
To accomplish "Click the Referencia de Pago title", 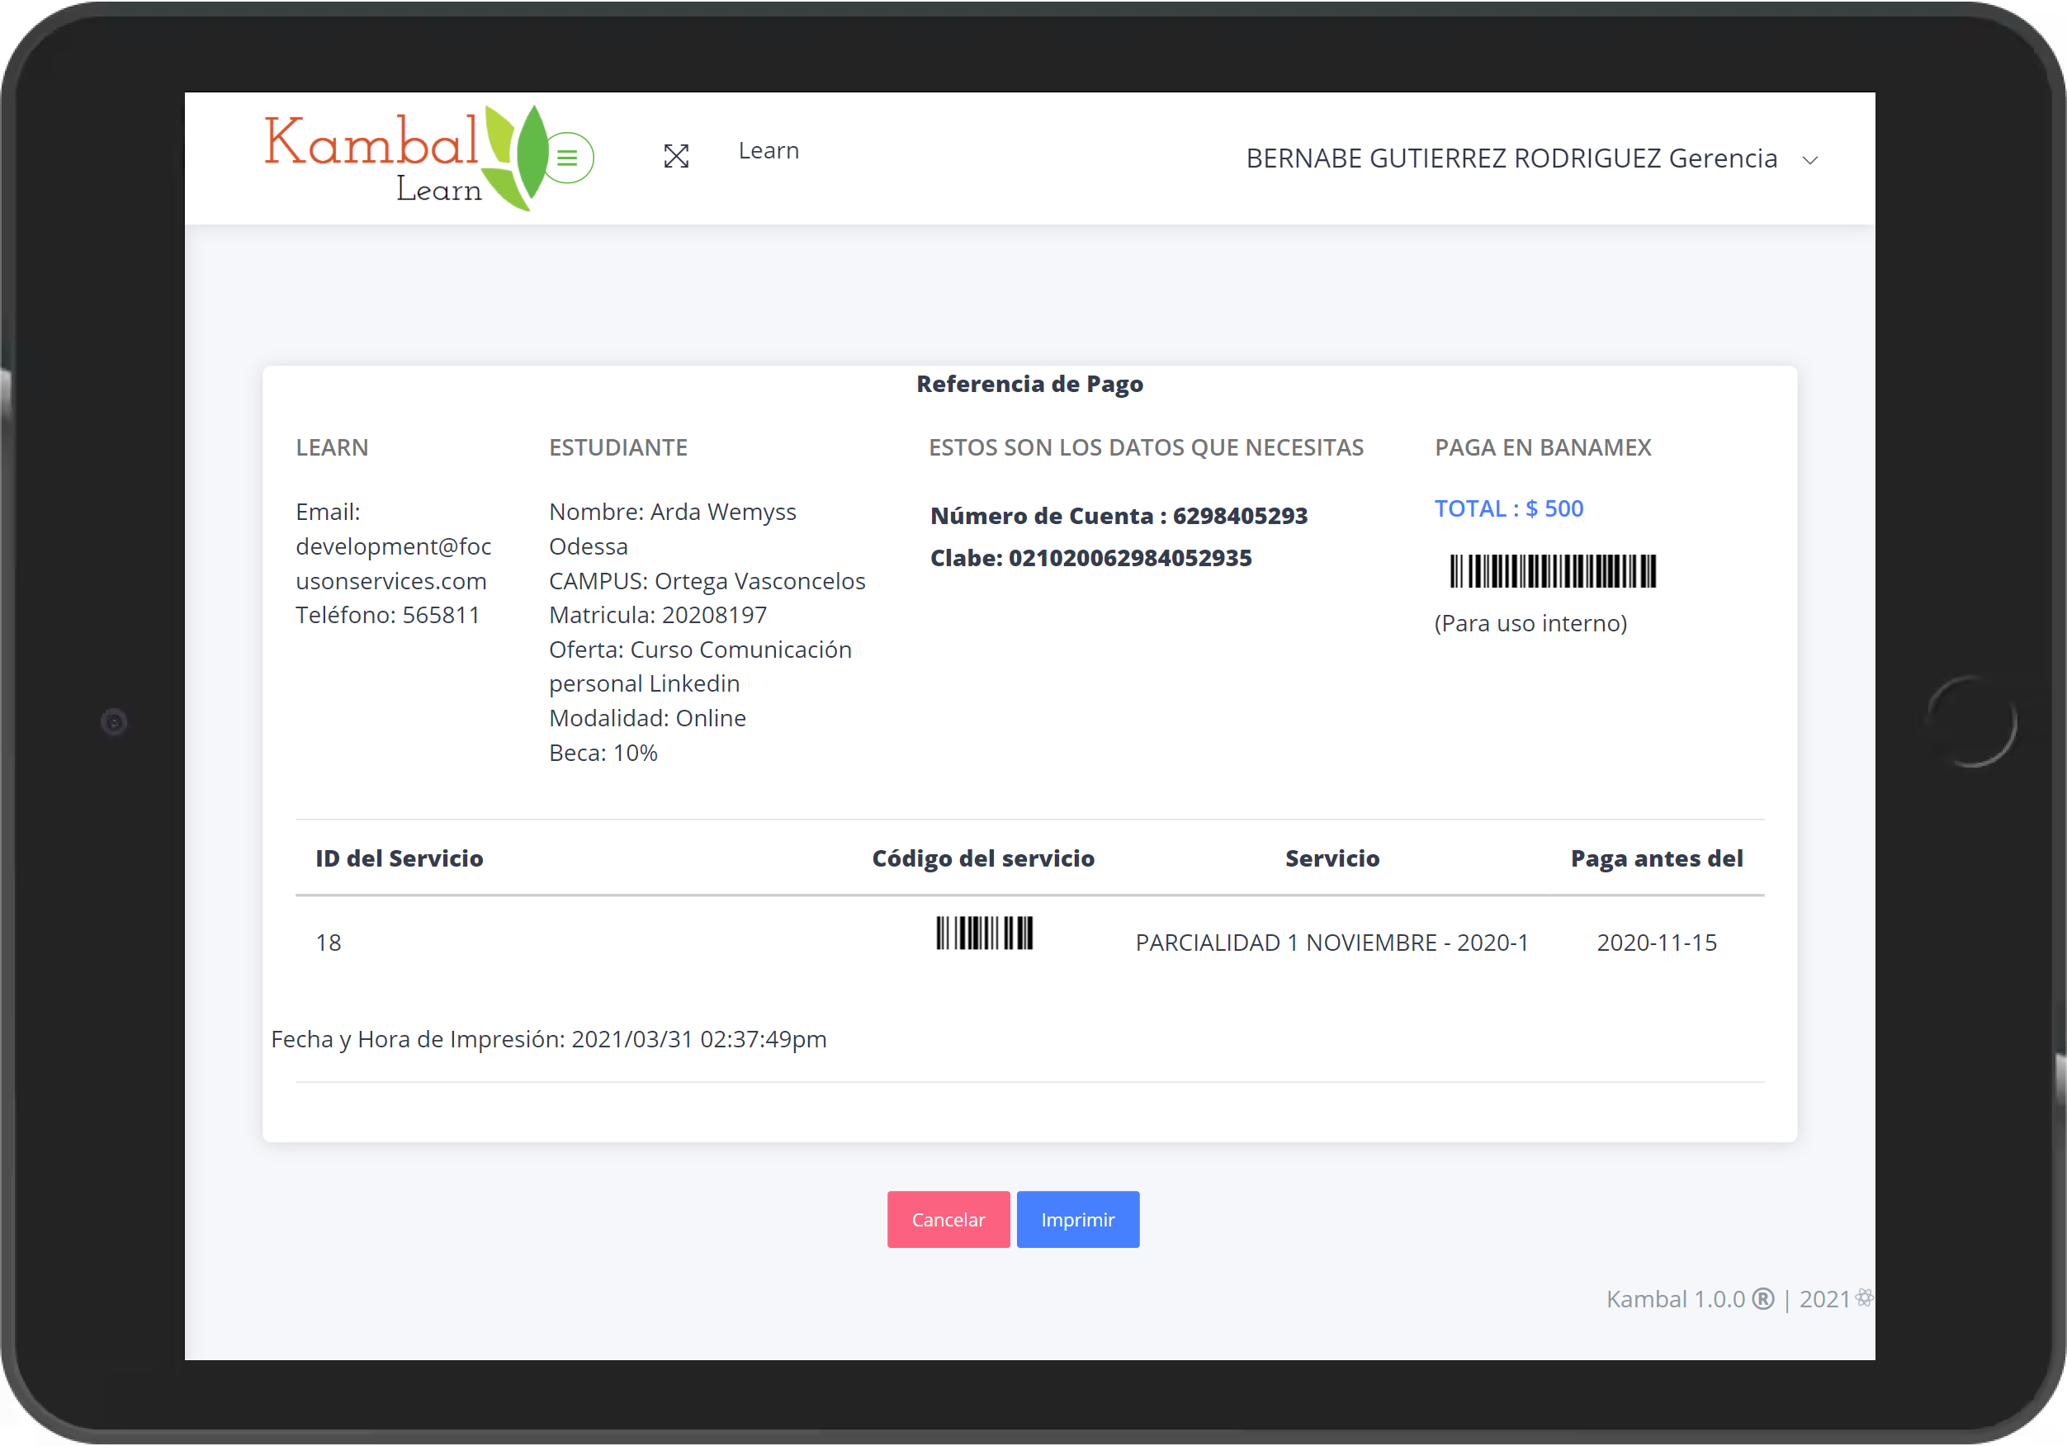I will pyautogui.click(x=1030, y=384).
